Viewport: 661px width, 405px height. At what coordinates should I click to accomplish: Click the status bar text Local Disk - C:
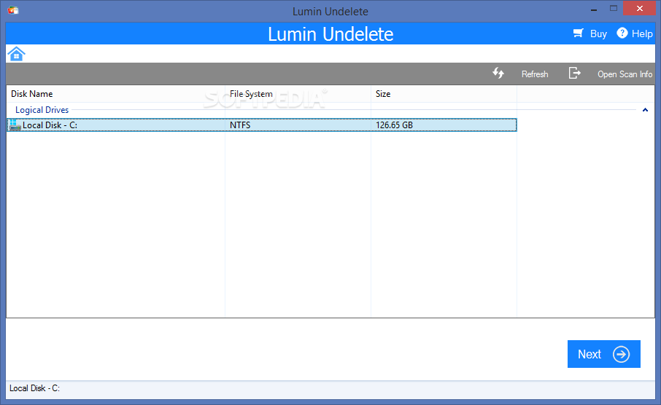(x=34, y=388)
